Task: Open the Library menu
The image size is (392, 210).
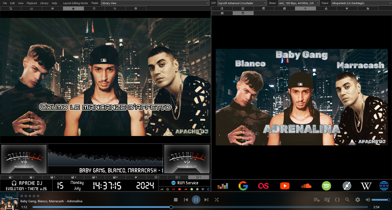Action: [44, 3]
